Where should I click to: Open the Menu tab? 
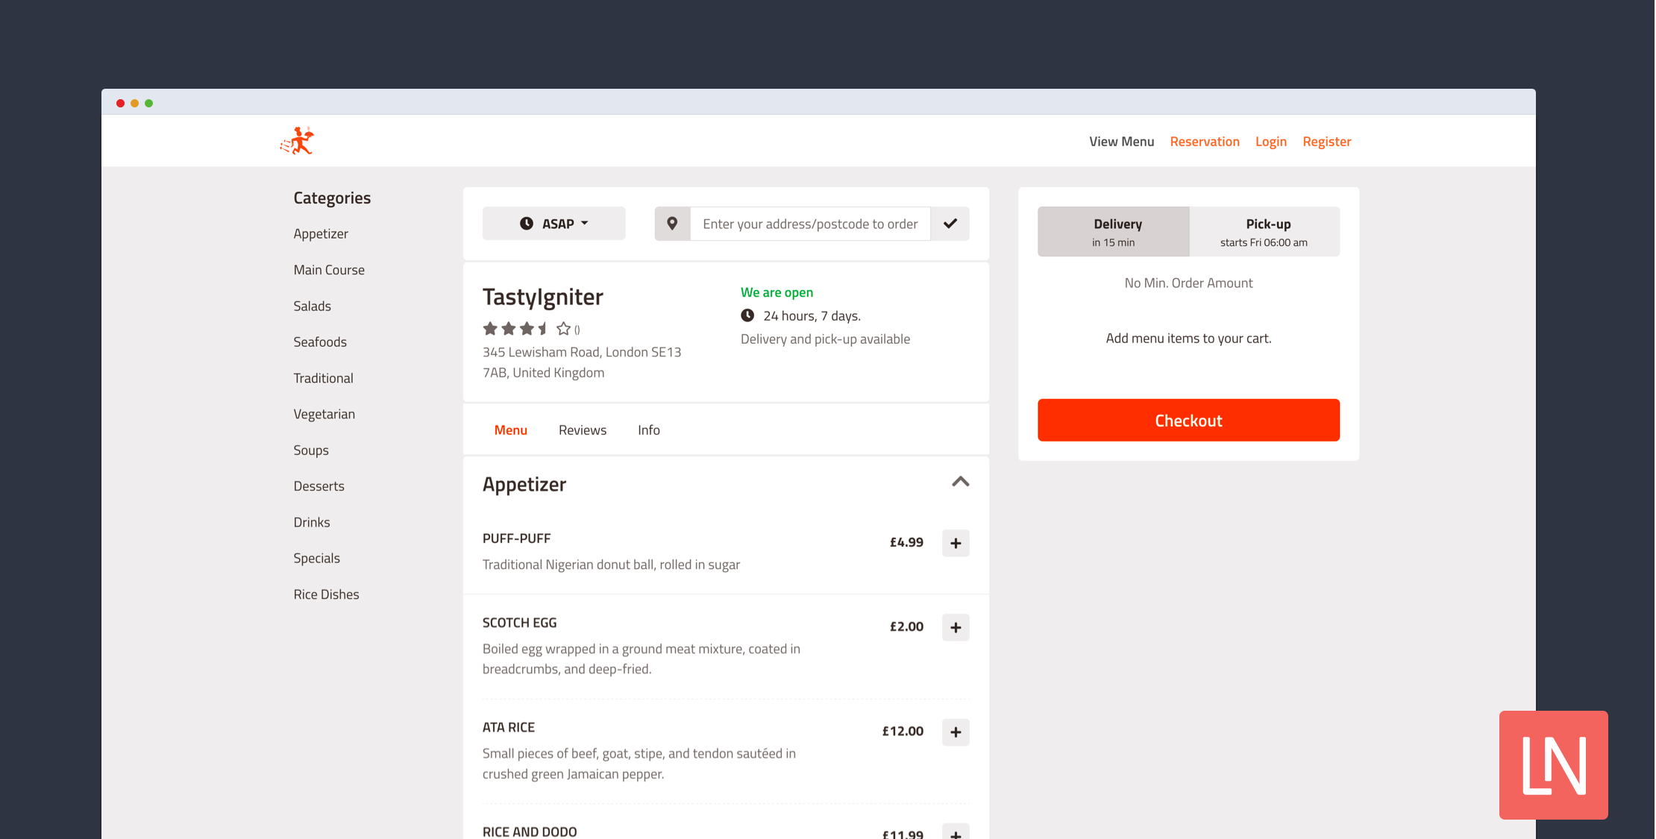[x=510, y=428]
